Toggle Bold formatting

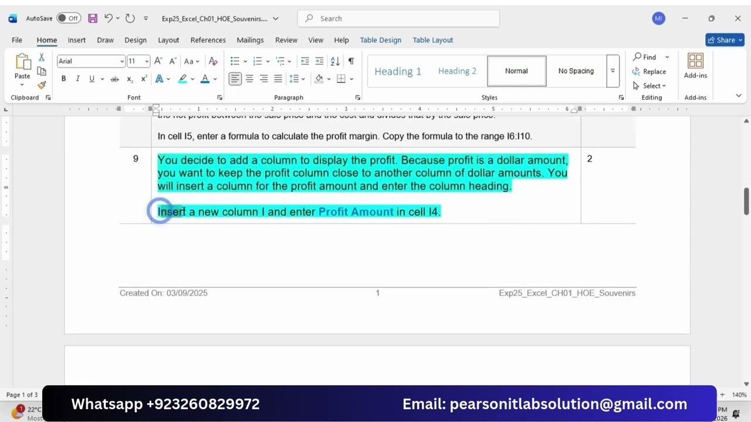tap(63, 79)
